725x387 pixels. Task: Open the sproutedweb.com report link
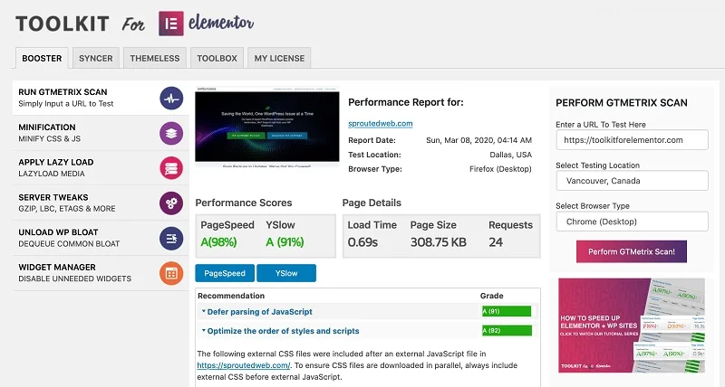pos(381,123)
